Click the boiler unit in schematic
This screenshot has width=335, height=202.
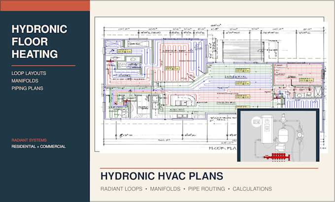click(x=268, y=129)
